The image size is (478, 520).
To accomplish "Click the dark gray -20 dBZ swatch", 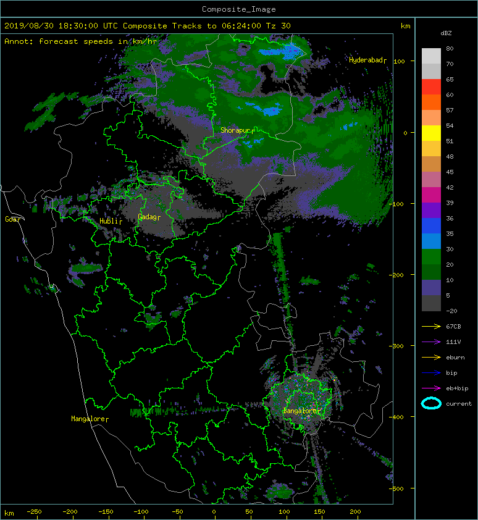I will 431,303.
